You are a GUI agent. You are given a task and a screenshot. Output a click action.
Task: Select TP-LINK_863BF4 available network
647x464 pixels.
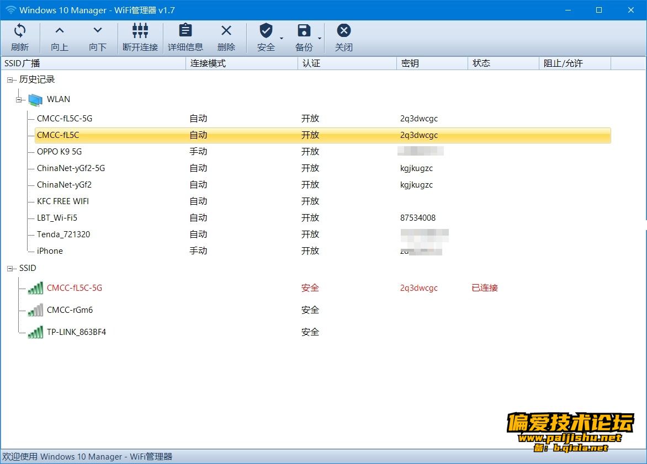(76, 332)
